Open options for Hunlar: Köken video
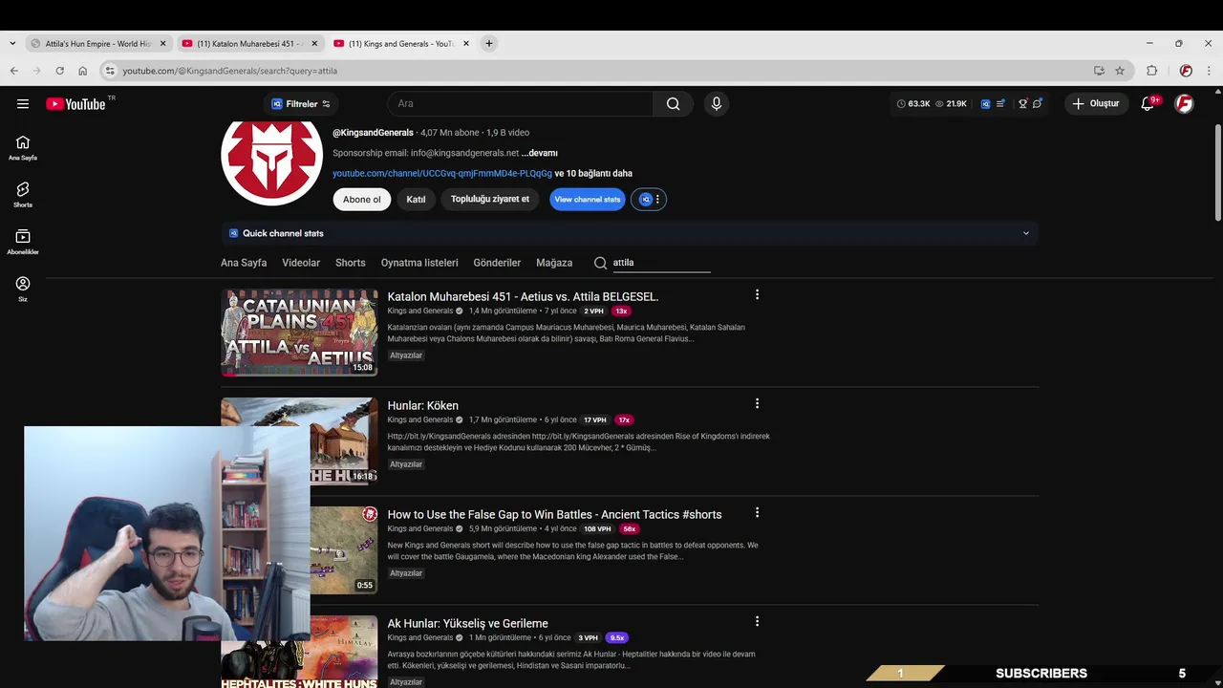 click(757, 404)
